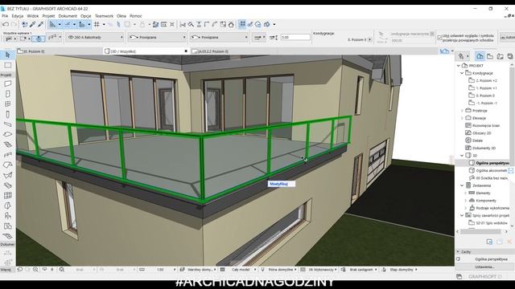
Task: Switch to the 3D / Wszystko tab
Action: 146,51
